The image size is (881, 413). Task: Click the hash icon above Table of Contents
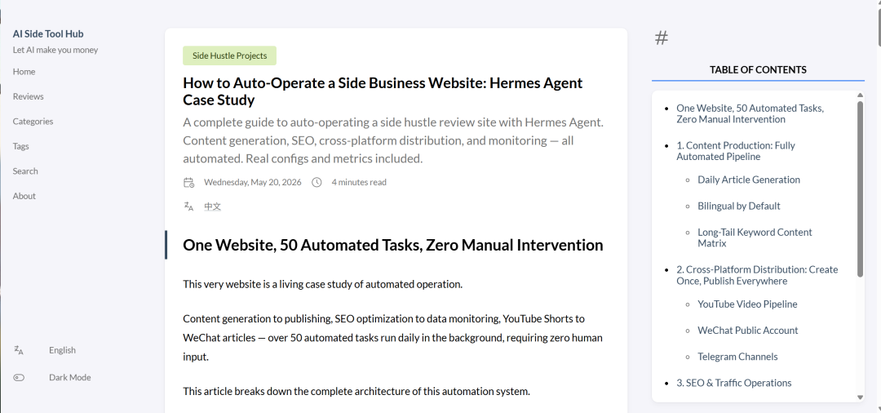[662, 38]
